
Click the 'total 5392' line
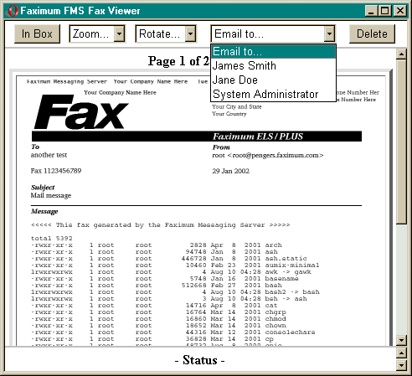click(x=52, y=238)
